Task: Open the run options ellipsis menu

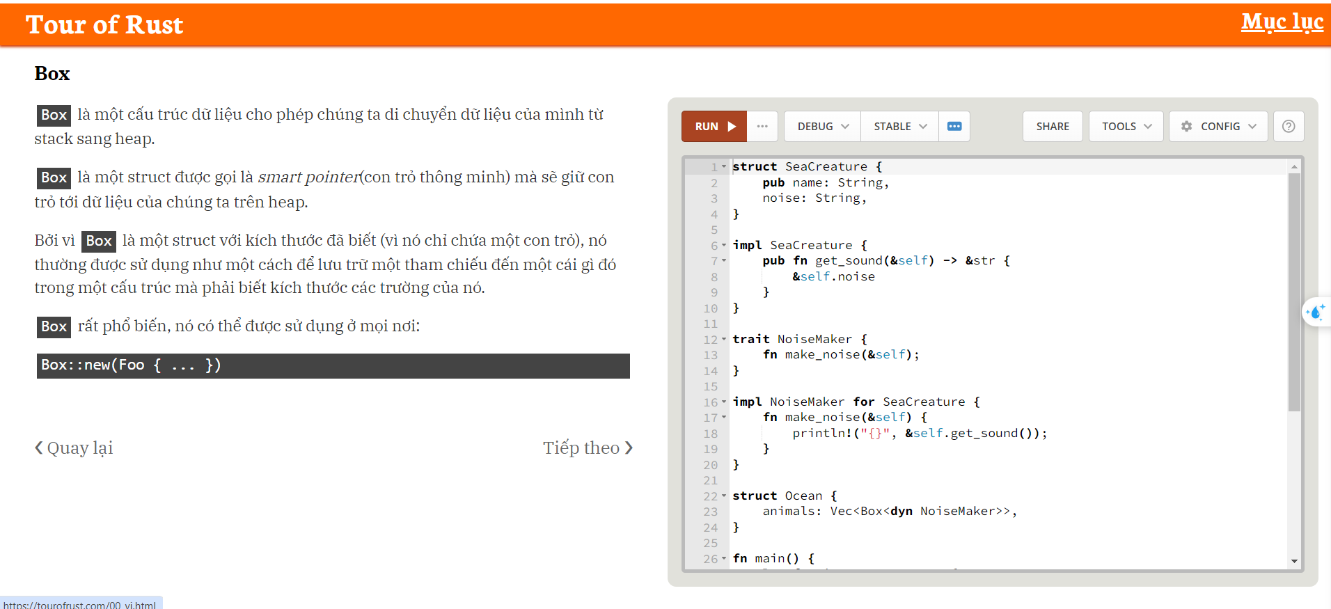Action: 762,127
